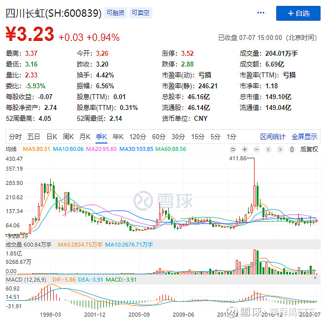Open the three-dot more options menu

pyautogui.click(x=261, y=13)
